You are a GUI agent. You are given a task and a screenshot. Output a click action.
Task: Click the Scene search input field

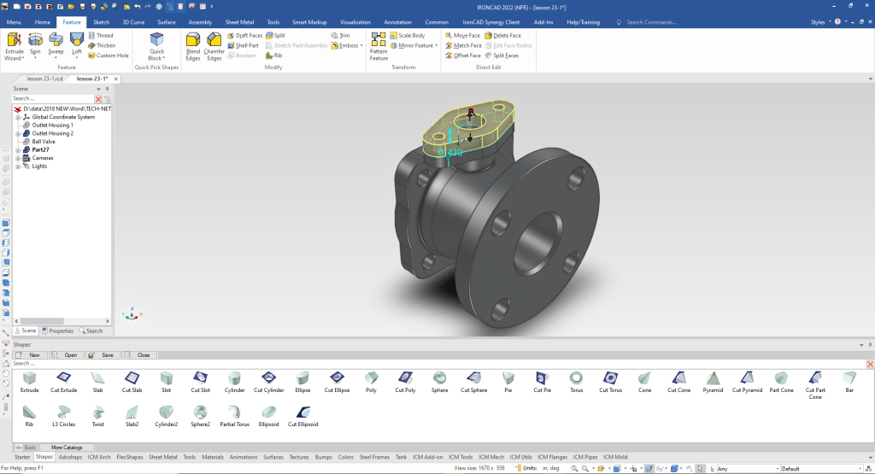coord(51,98)
